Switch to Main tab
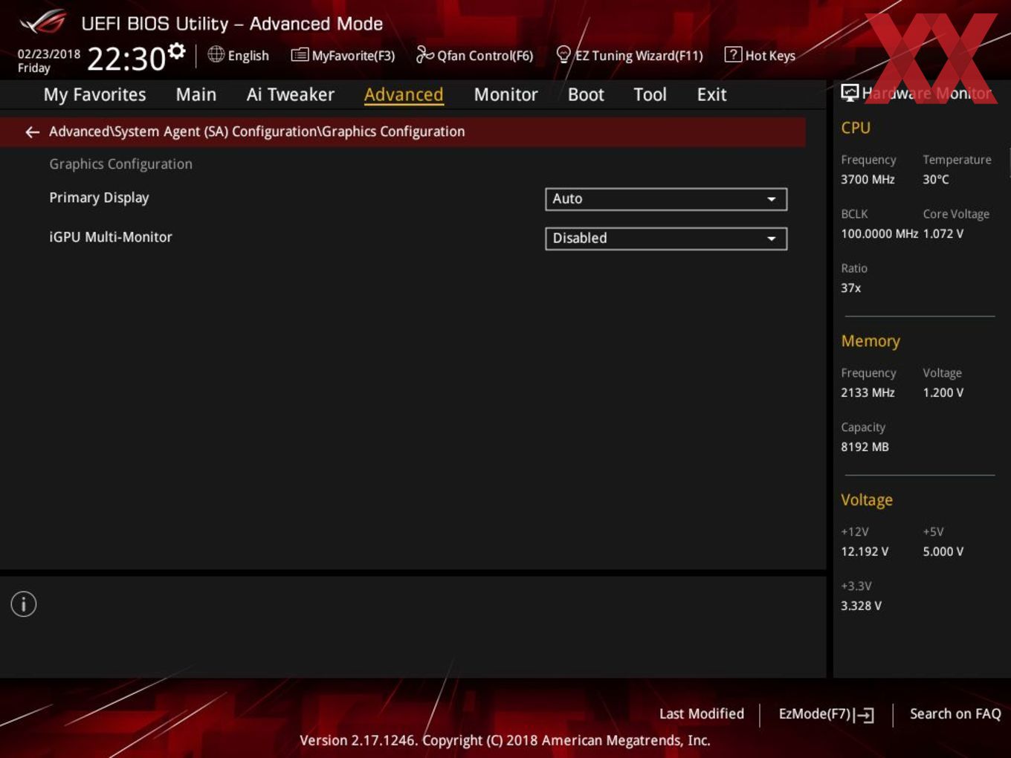The width and height of the screenshot is (1011, 758). [x=196, y=94]
